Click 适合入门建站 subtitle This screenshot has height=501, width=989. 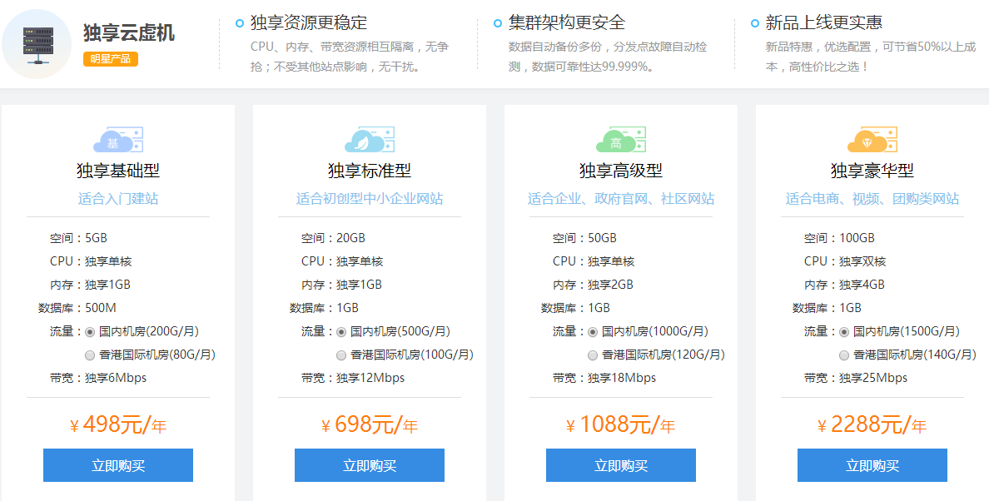(x=118, y=199)
